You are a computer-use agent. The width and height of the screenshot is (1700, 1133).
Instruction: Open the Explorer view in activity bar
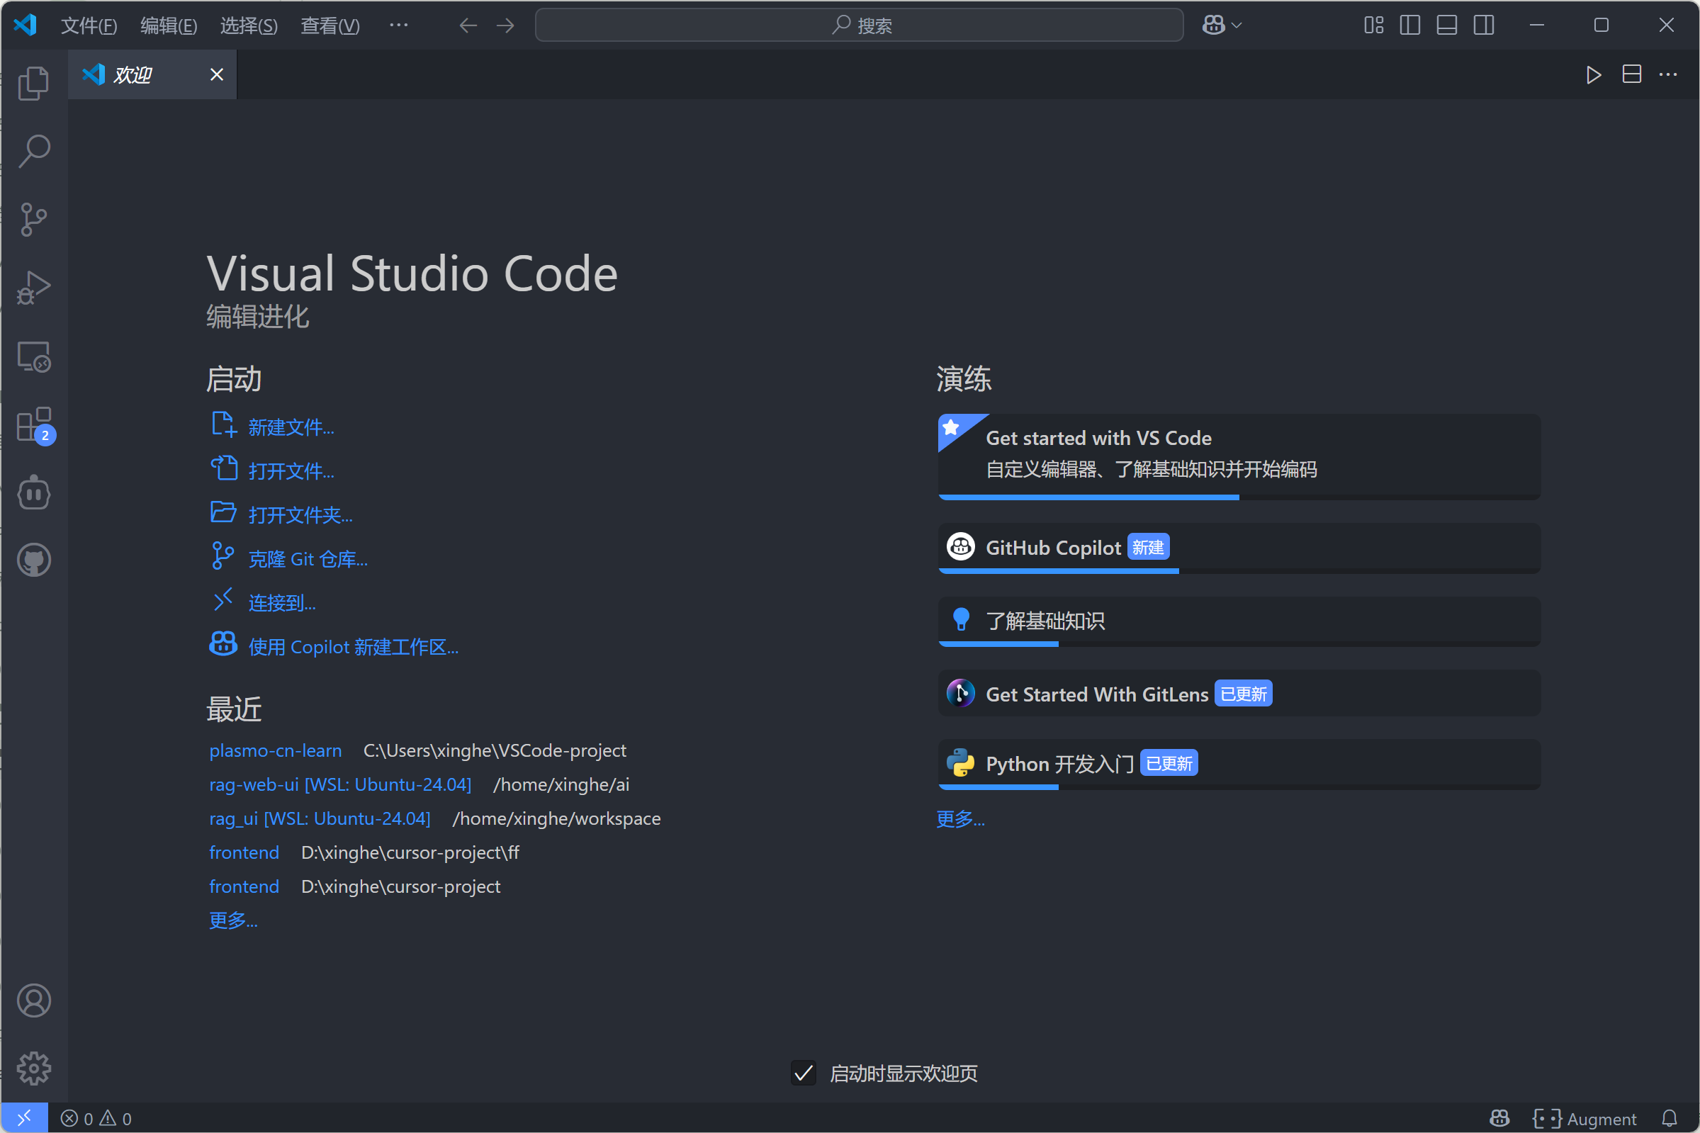point(34,83)
